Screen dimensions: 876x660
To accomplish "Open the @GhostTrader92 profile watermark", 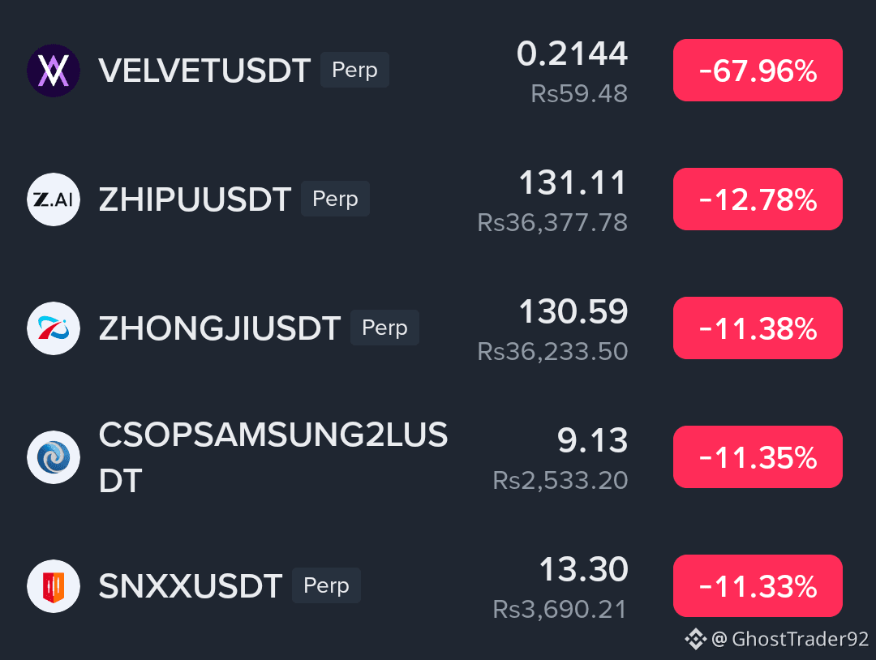I will pos(790,639).
